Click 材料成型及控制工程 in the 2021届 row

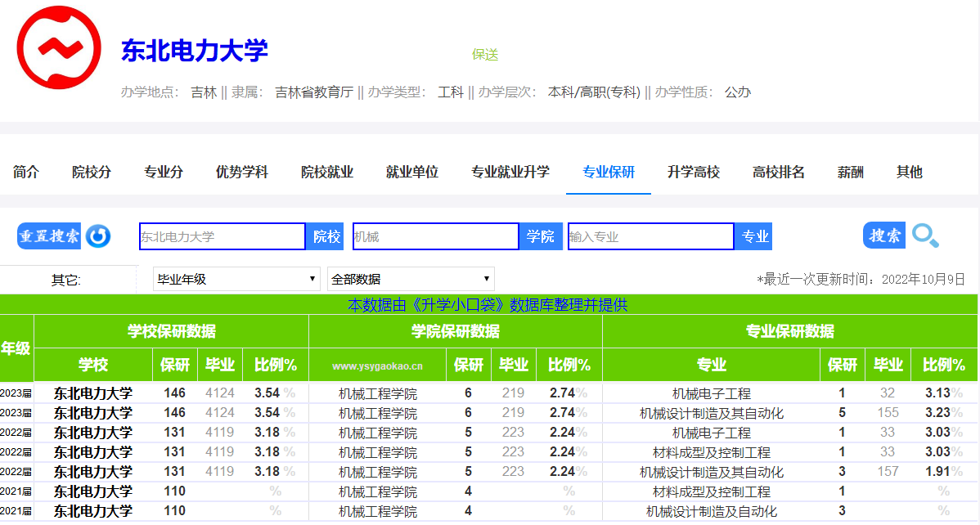coord(711,491)
